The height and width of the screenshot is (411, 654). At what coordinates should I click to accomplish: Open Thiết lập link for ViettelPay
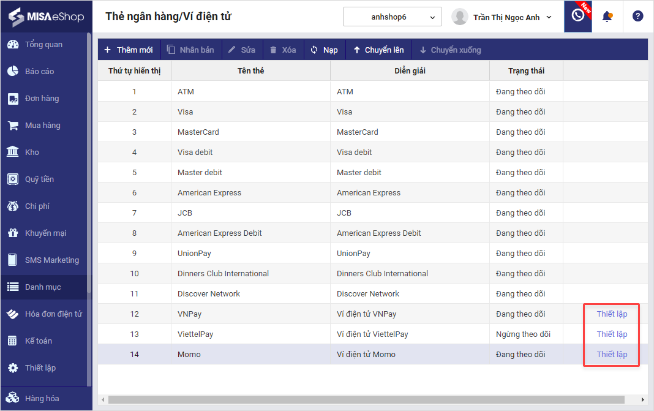612,334
